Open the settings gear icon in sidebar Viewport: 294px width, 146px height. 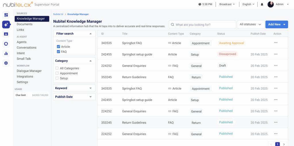click(x=6, y=63)
